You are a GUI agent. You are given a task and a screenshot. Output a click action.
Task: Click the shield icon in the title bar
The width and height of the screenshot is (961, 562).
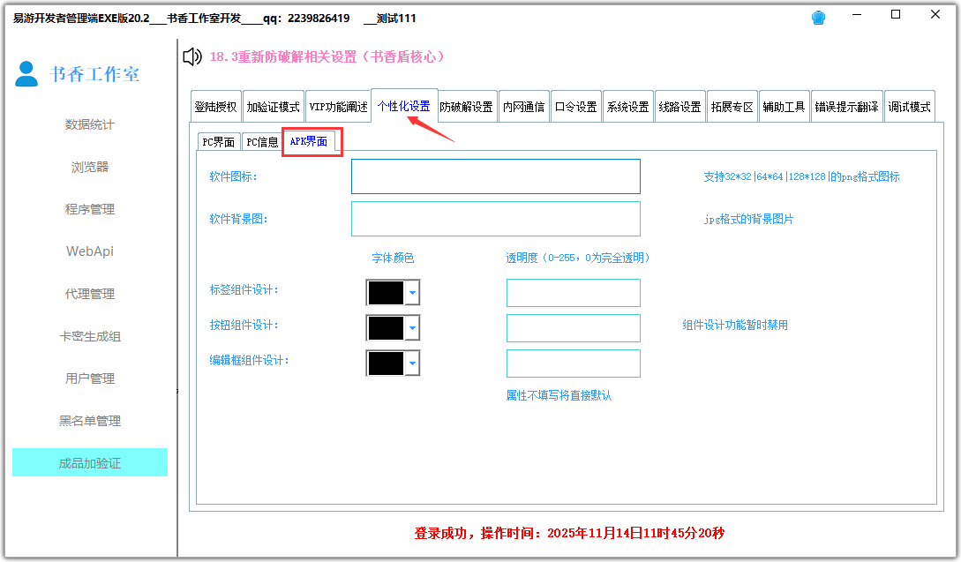click(818, 17)
